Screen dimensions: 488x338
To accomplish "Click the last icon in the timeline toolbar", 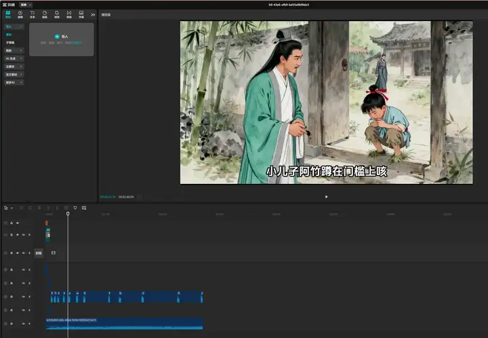I will pos(84,208).
